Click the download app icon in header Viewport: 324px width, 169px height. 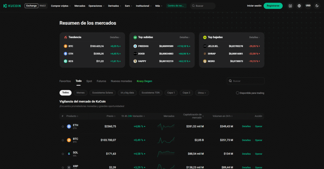tap(290, 6)
